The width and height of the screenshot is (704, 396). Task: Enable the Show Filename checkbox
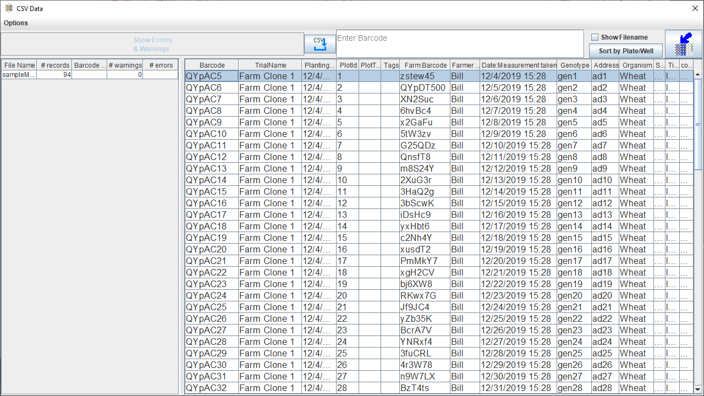coord(595,37)
